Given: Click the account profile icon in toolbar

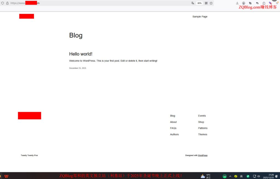Looking at the screenshot, I should pos(244,3).
